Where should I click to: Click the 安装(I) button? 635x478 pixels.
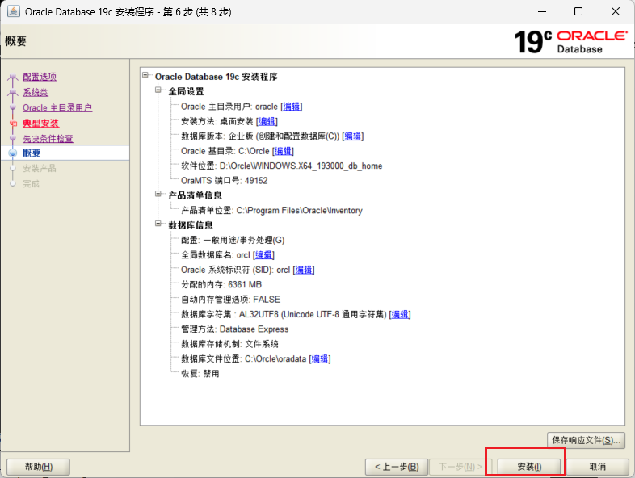tap(529, 467)
